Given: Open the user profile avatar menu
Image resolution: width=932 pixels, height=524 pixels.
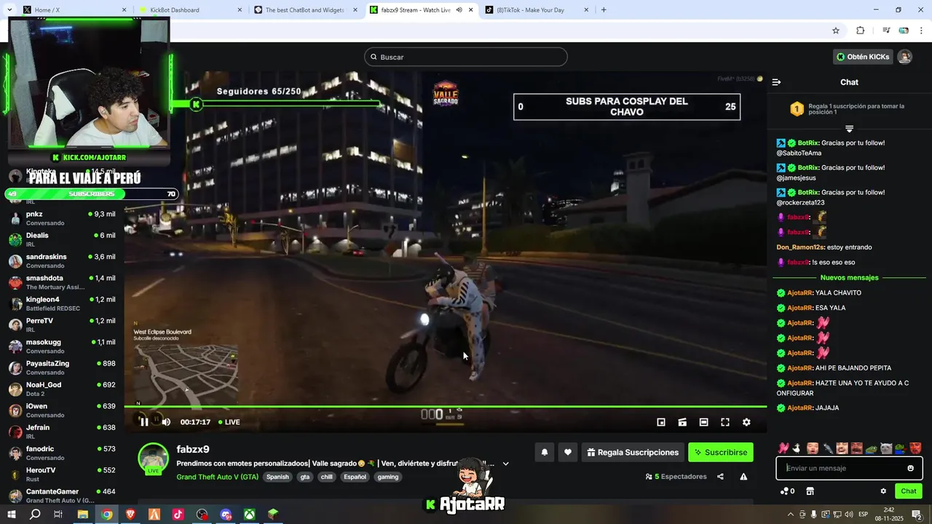Looking at the screenshot, I should 904,57.
